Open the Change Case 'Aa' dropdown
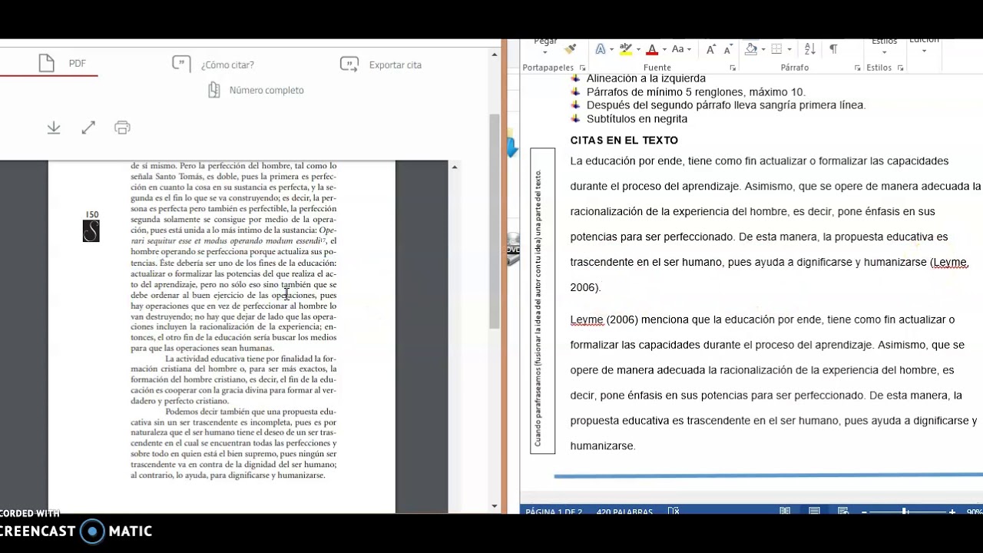Image resolution: width=983 pixels, height=553 pixels. (681, 49)
